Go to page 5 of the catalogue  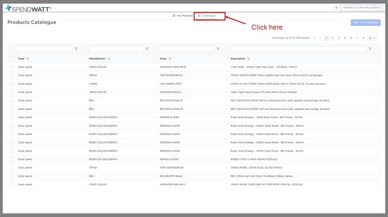pyautogui.click(x=351, y=38)
